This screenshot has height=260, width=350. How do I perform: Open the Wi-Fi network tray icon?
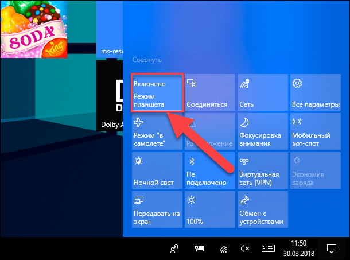223,249
